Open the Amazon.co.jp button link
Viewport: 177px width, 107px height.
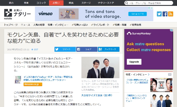33,84
